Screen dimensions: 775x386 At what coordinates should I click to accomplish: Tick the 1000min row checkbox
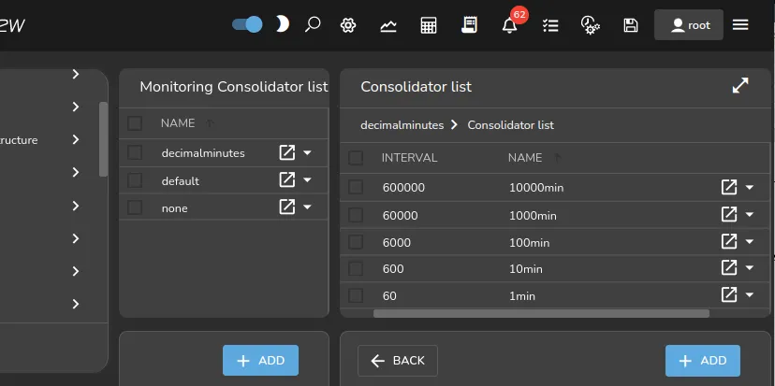356,215
